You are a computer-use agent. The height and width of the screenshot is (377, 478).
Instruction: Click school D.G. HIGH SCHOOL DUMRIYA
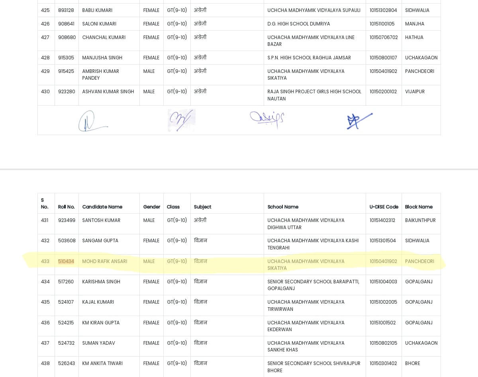point(299,24)
